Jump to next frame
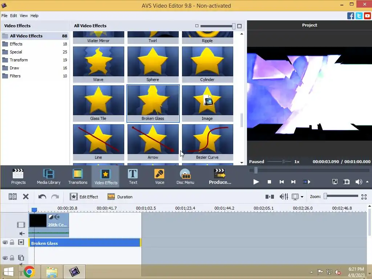 click(x=293, y=182)
